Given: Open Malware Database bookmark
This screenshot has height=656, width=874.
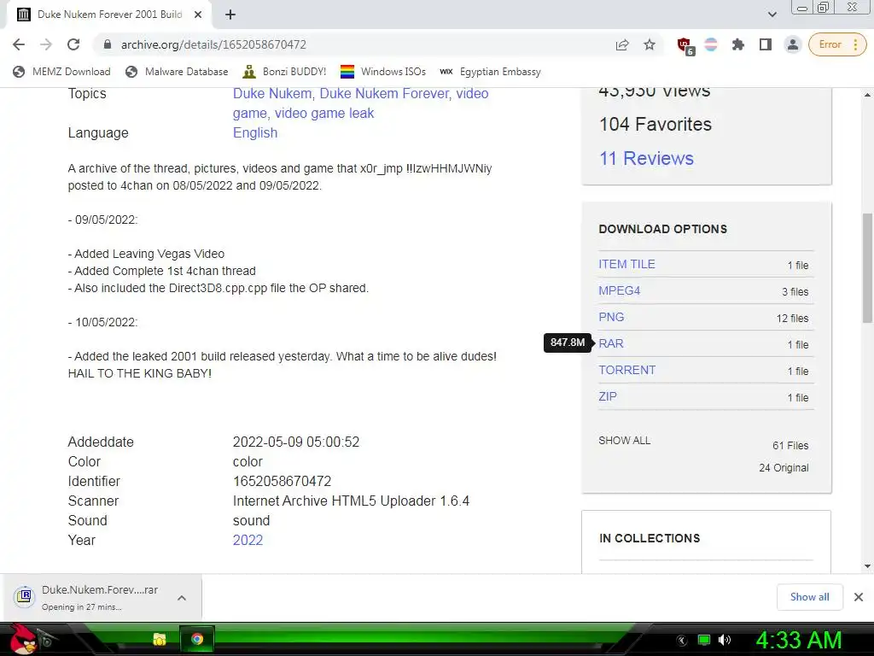Looking at the screenshot, I should pos(177,72).
